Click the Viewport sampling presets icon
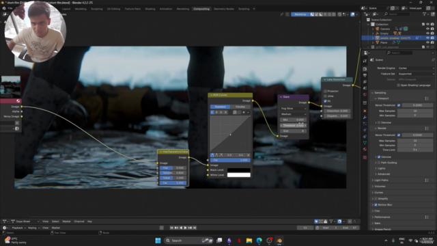Image resolution: width=437 pixels, height=246 pixels. point(427,98)
